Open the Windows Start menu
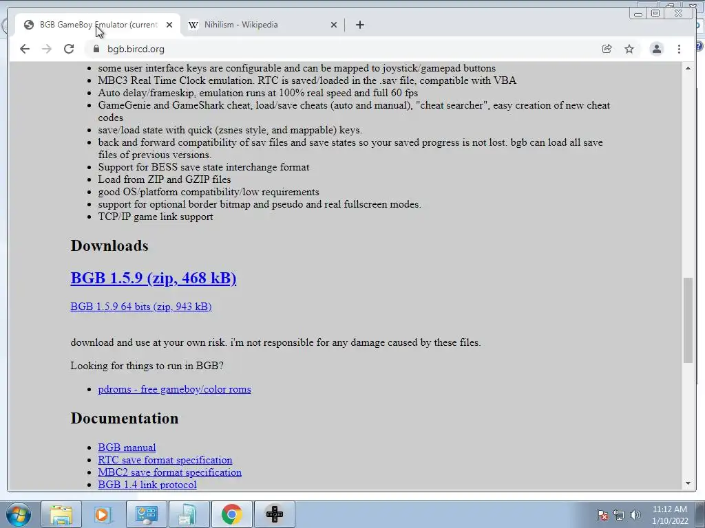Viewport: 705px width, 528px height. [18, 514]
